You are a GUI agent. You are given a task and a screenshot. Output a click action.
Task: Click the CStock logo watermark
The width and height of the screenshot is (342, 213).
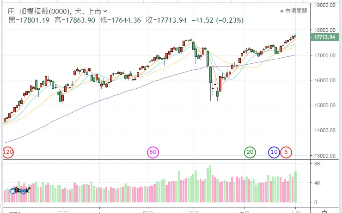pyautogui.click(x=20, y=190)
